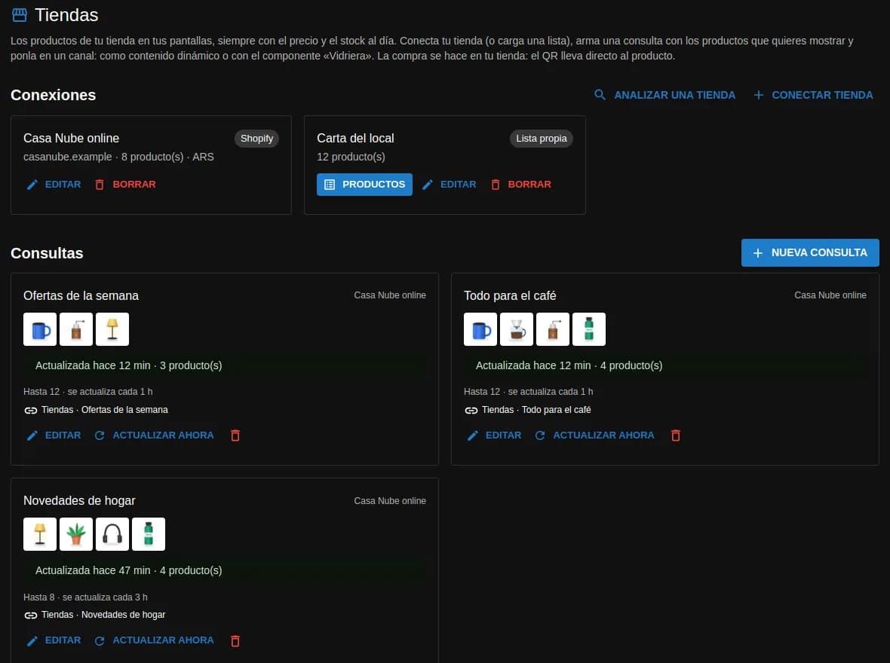Image resolution: width=890 pixels, height=663 pixels.
Task: Select lamp thumbnail in Novedades de hogar
Action: [40, 533]
